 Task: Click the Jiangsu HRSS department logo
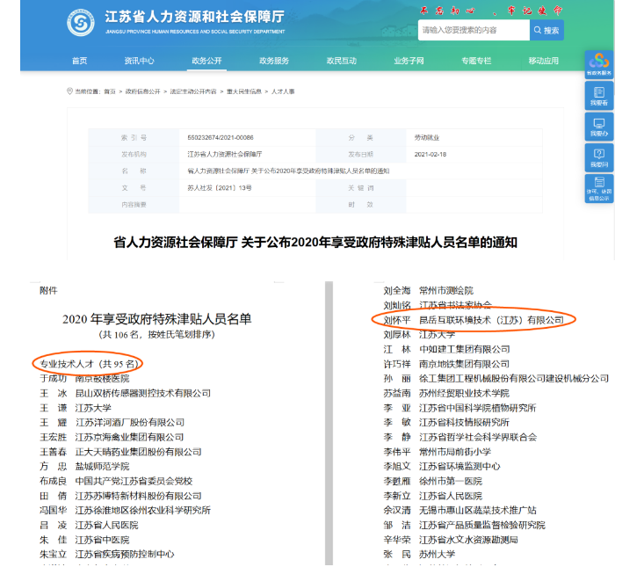81,24
